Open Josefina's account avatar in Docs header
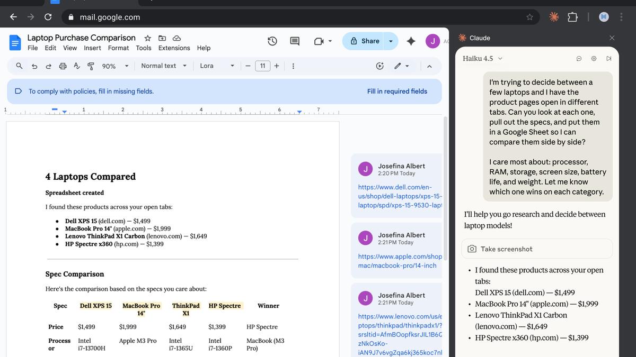 432,41
